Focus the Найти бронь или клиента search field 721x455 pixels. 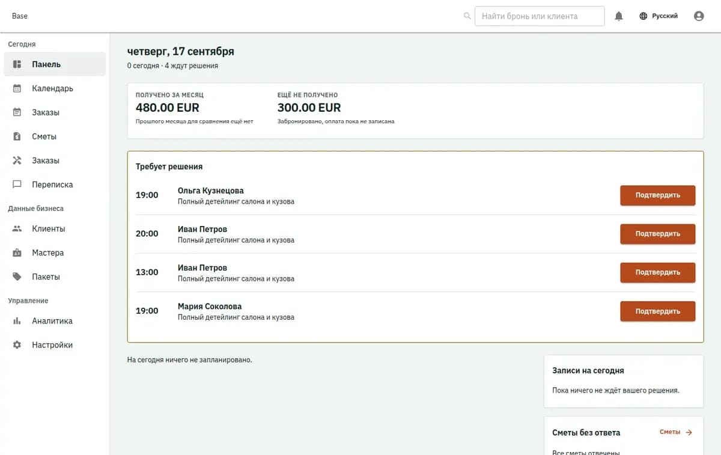[540, 16]
